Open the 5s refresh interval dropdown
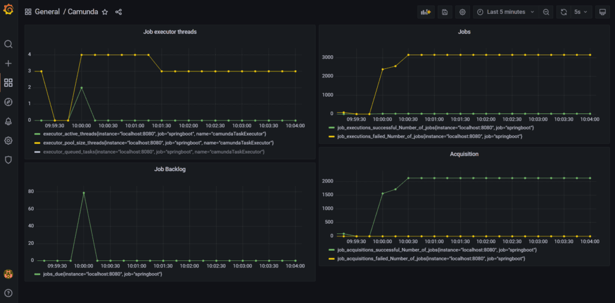 click(581, 12)
